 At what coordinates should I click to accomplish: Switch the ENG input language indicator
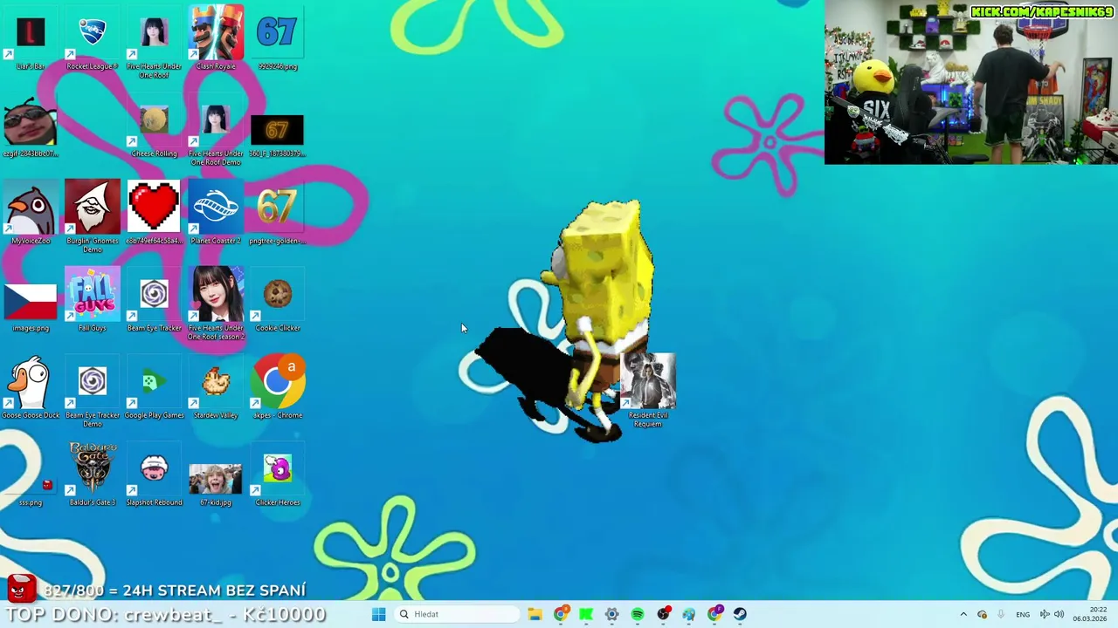pyautogui.click(x=1023, y=614)
